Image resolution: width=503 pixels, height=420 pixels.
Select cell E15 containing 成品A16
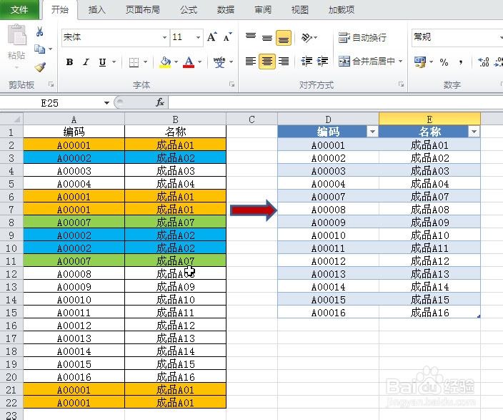coord(429,313)
